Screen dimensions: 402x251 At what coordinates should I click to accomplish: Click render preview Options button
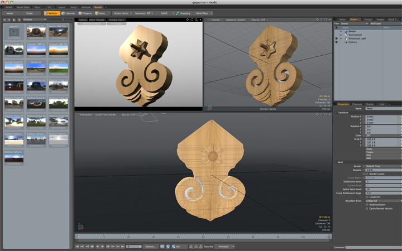[x=83, y=20]
